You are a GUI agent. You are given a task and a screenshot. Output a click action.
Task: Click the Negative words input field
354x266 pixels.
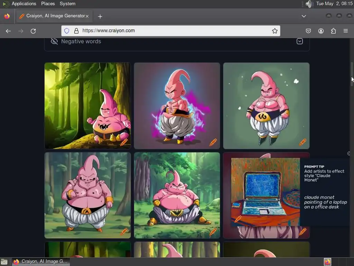[177, 42]
